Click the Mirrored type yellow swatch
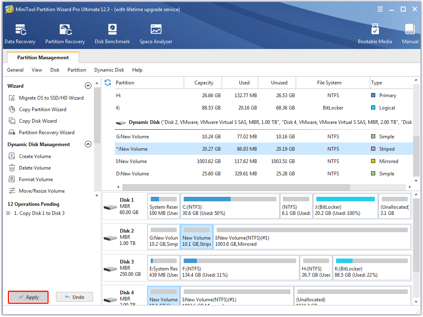The width and height of the screenshot is (423, 317). click(373, 161)
